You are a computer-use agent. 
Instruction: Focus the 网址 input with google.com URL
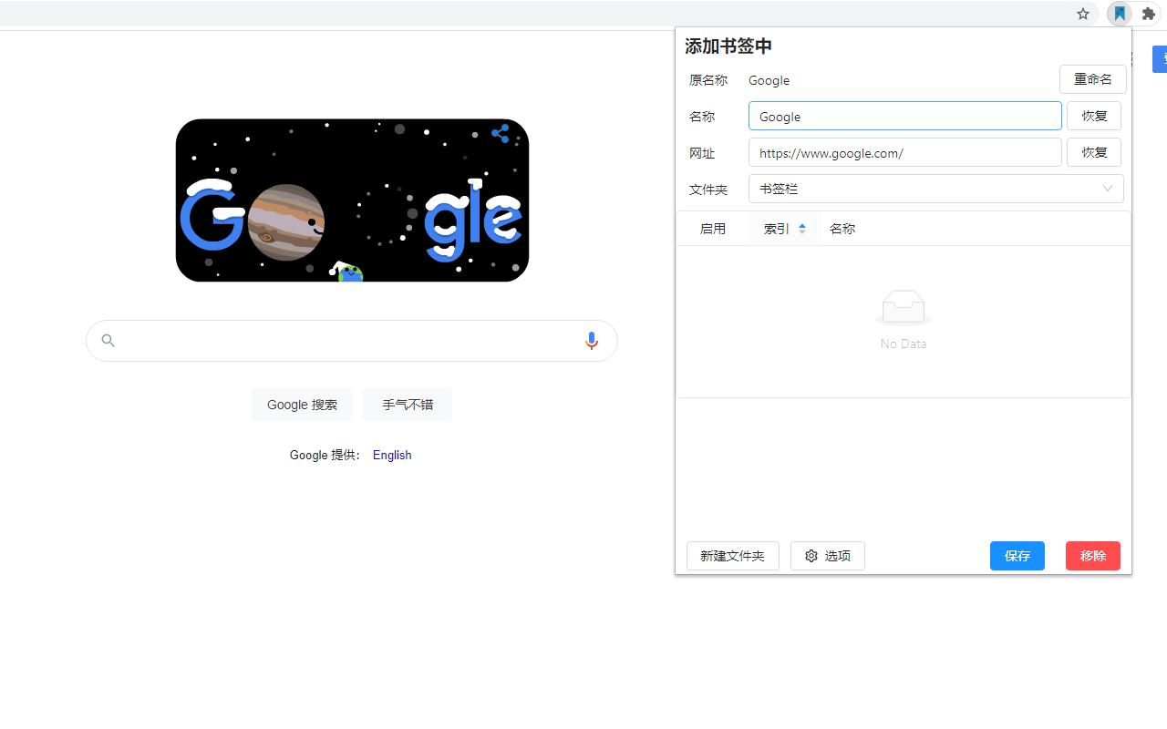click(905, 152)
